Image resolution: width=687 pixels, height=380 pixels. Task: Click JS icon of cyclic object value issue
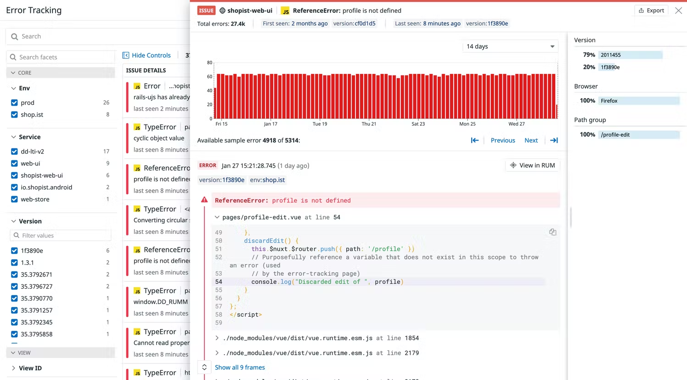(137, 127)
